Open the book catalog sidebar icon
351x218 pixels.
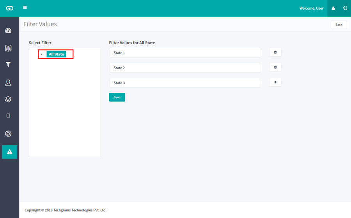[8, 48]
